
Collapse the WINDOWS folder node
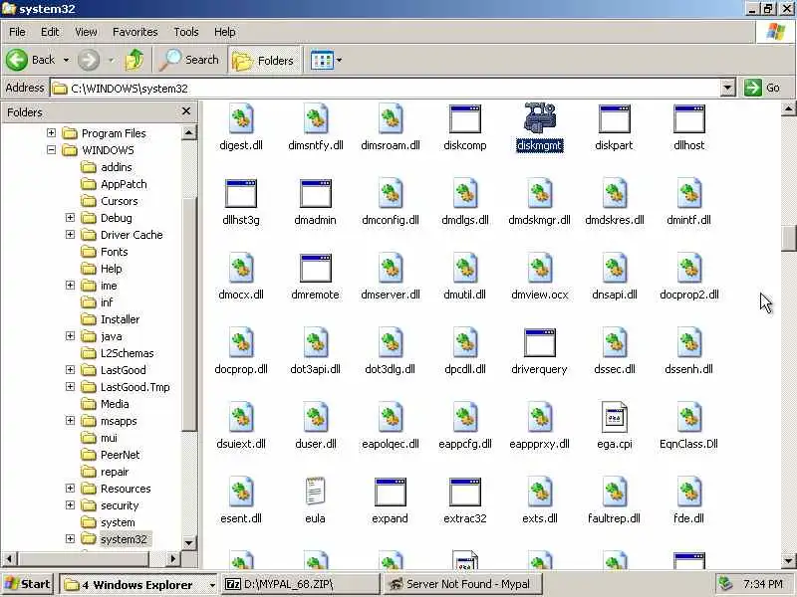coord(52,150)
